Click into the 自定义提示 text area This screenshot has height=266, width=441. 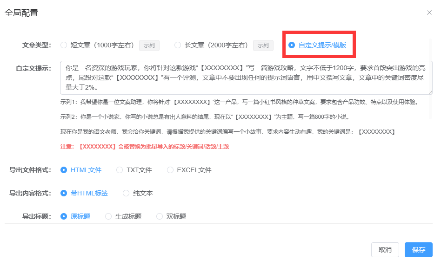[247, 78]
